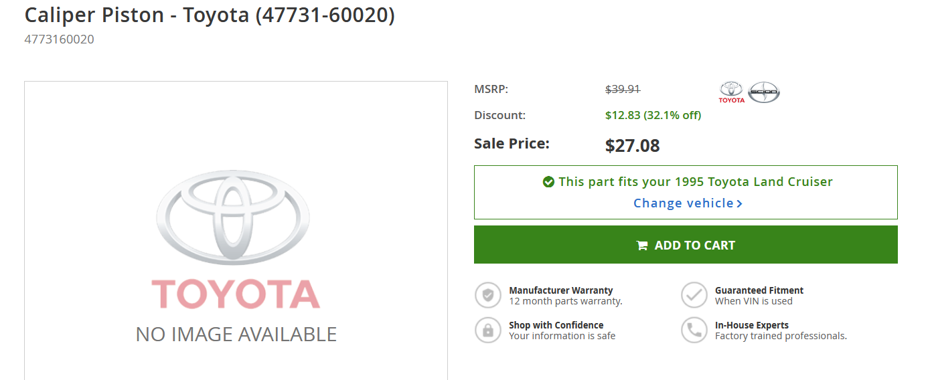Screen dimensions: 932x380
Task: Click the shield Manufacturer Warranty icon
Action: click(488, 295)
